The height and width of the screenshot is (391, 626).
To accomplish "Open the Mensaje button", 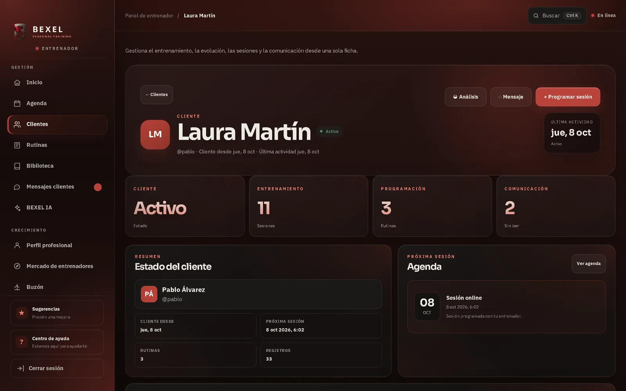I will point(511,97).
